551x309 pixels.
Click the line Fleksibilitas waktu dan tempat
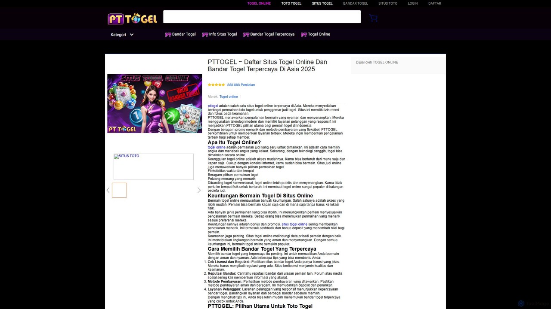click(x=231, y=171)
